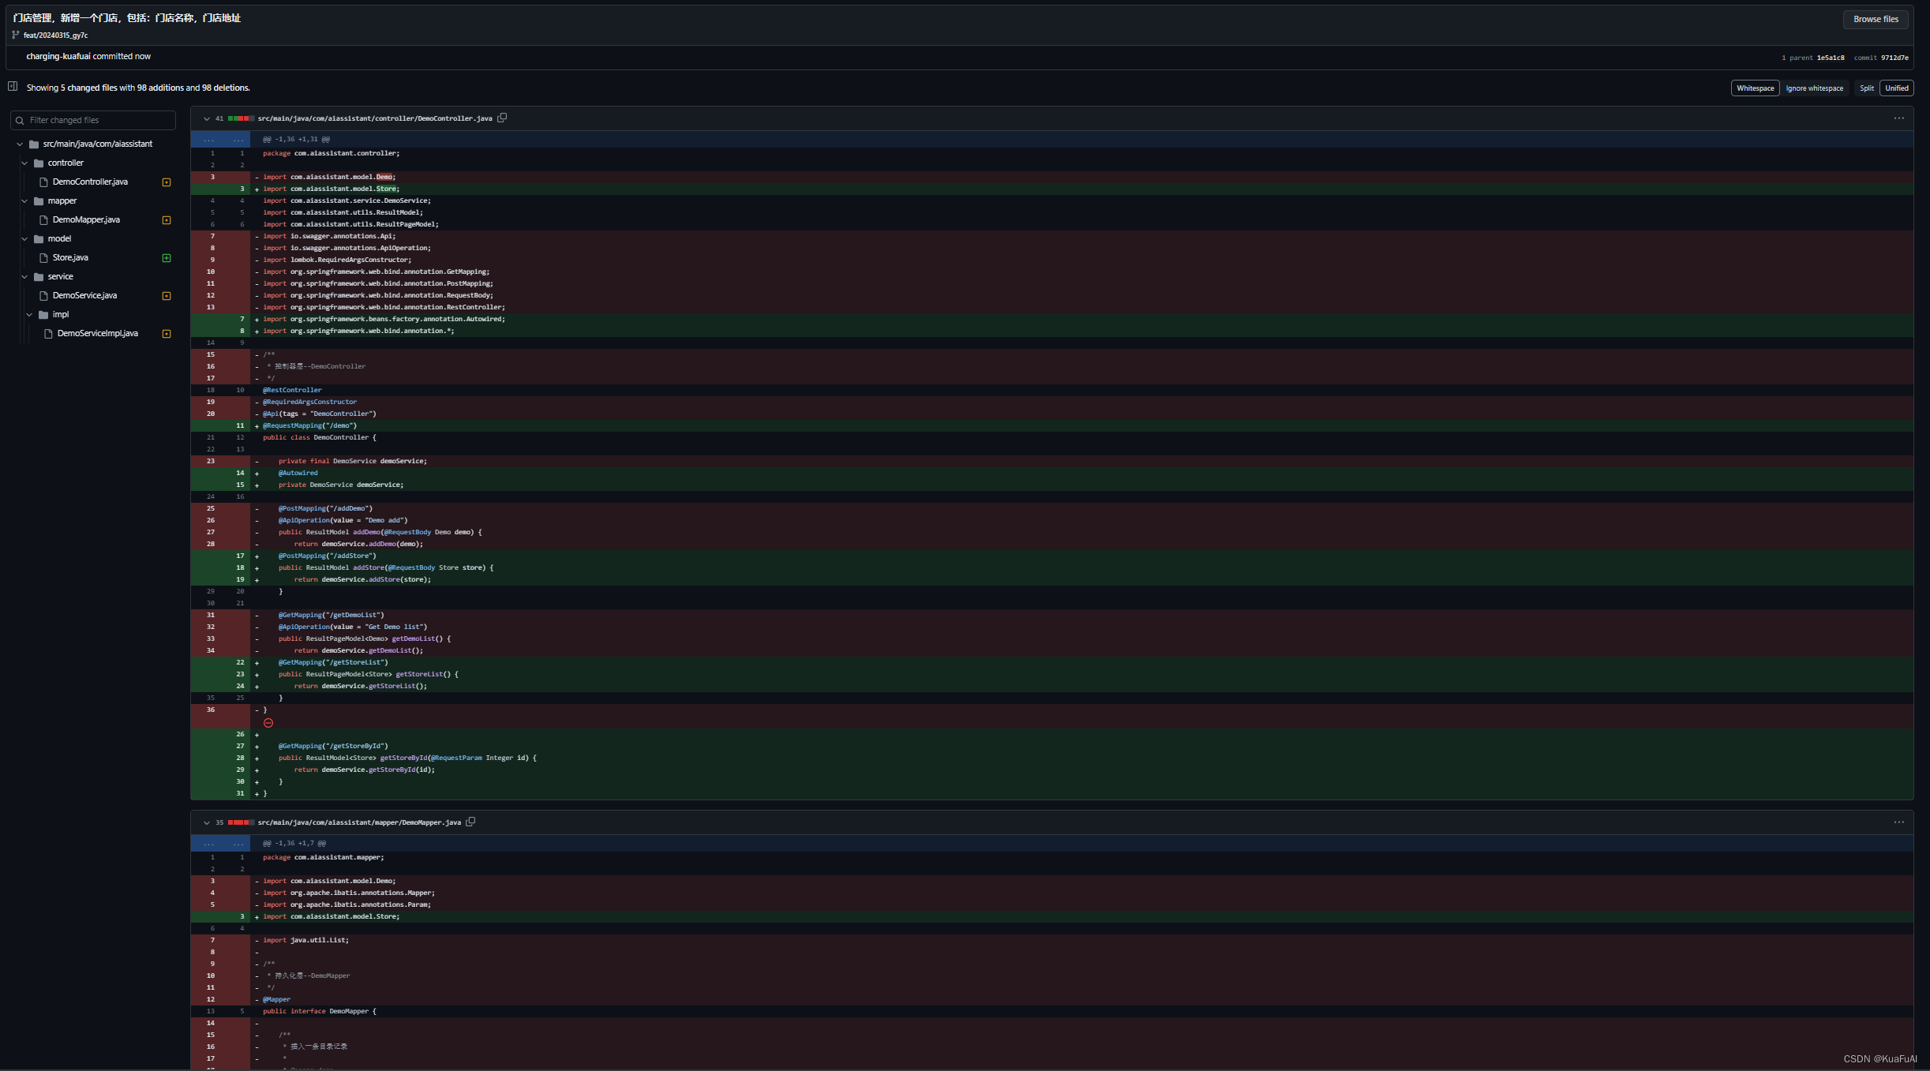Screen dimensions: 1930x1071
Task: Open parent commit 1e5a1c8 link
Action: click(1830, 58)
